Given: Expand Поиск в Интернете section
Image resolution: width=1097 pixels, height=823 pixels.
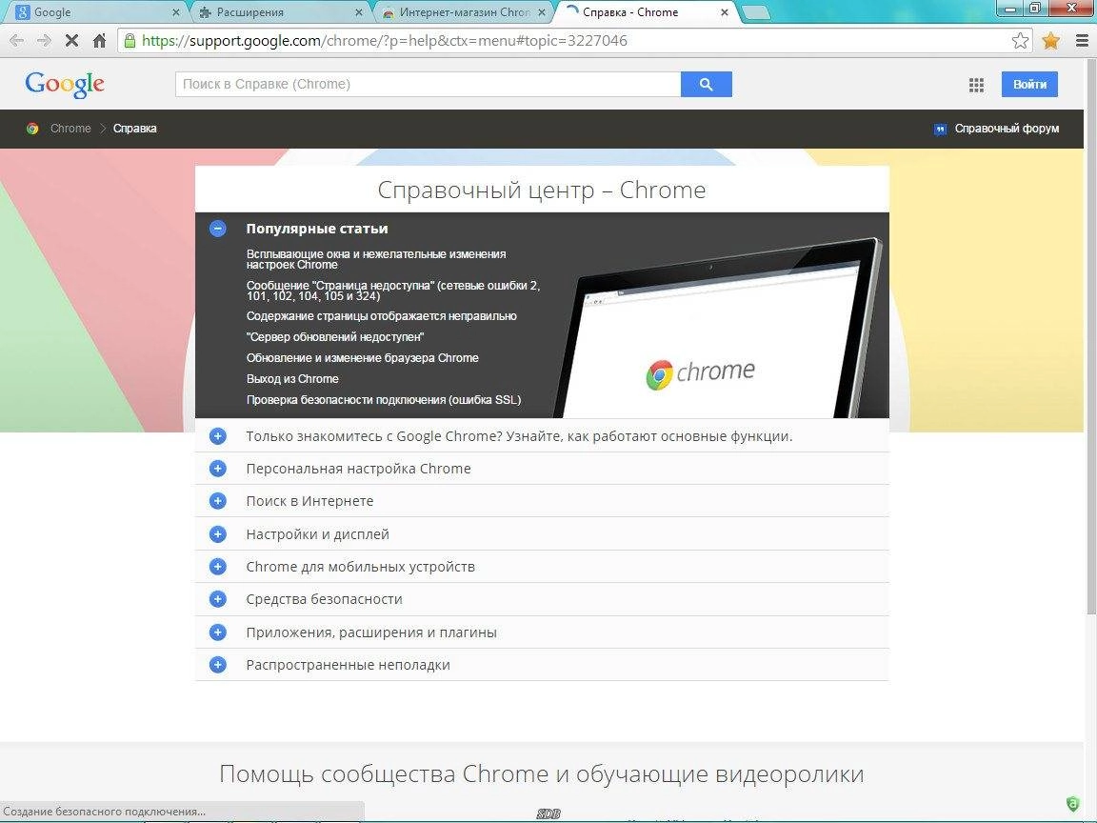Looking at the screenshot, I should pyautogui.click(x=217, y=501).
